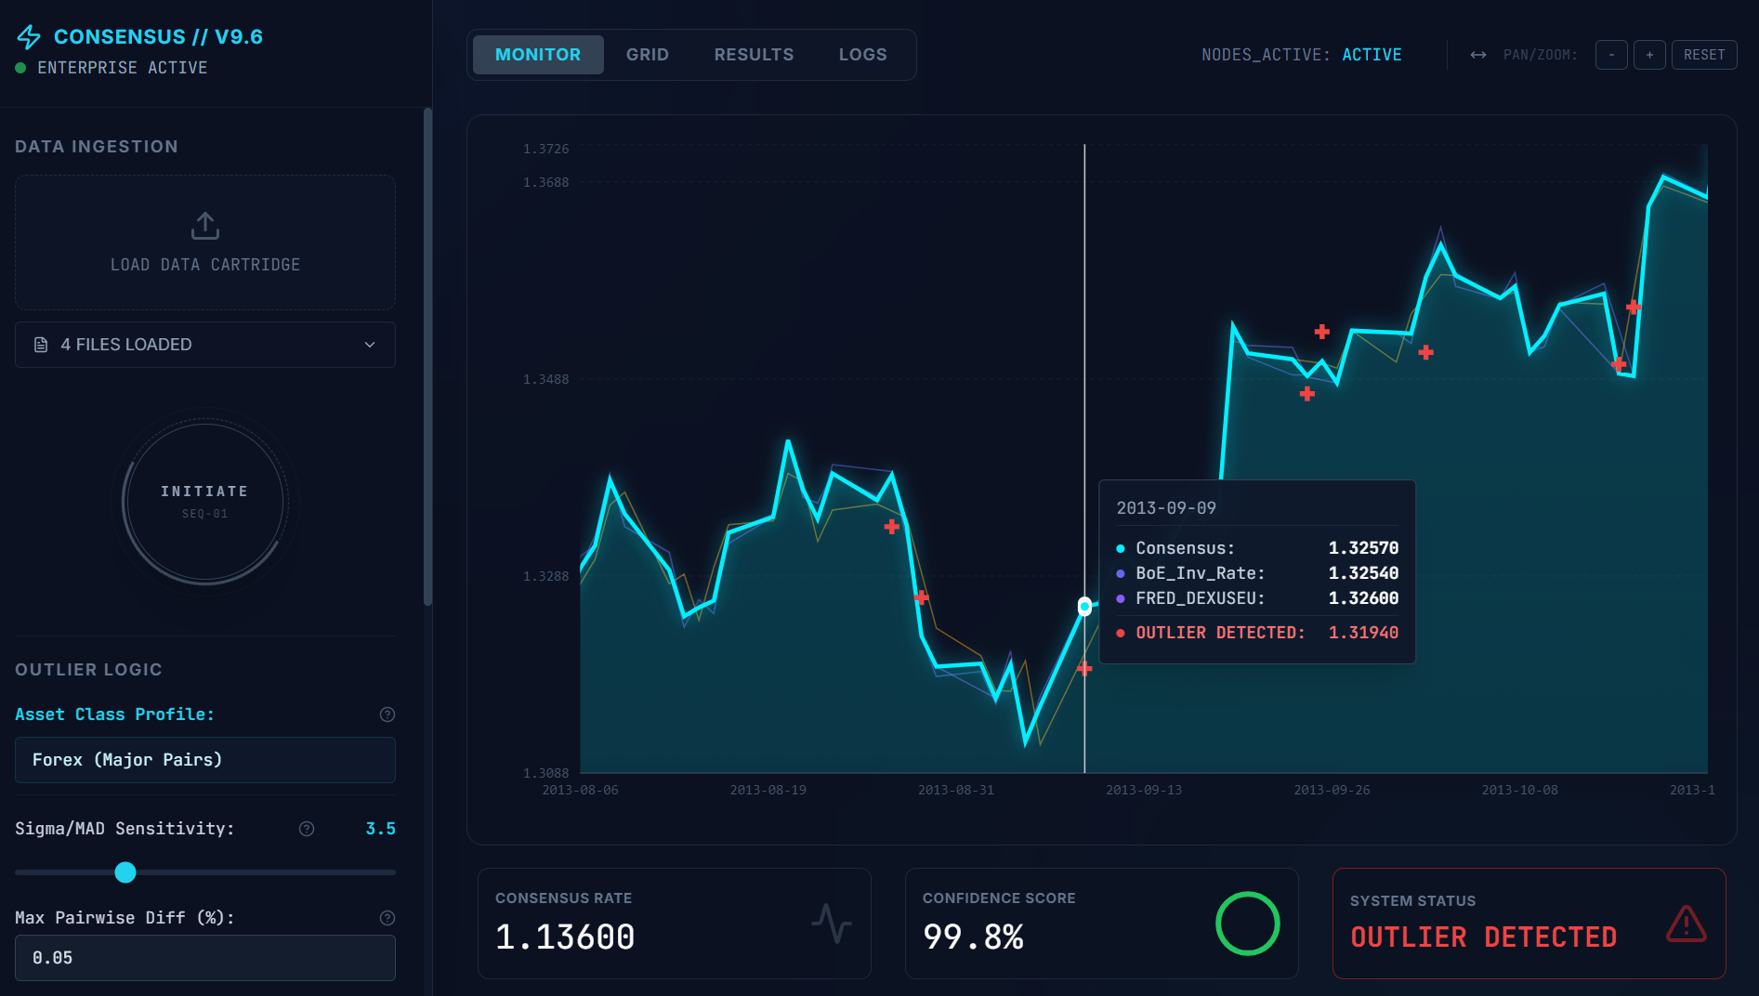This screenshot has height=996, width=1759.
Task: Open the Max Pairwise Diff help tooltip
Action: coord(387,917)
